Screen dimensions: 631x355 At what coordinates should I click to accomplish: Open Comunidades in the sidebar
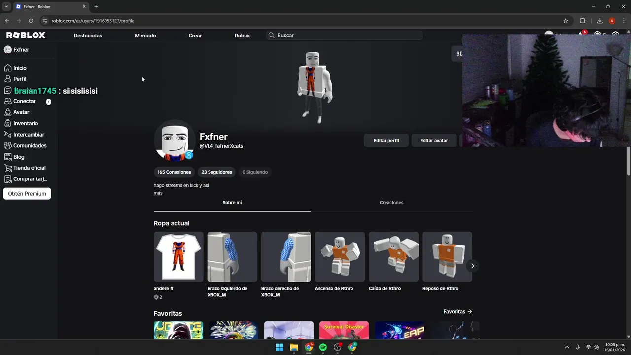point(30,145)
